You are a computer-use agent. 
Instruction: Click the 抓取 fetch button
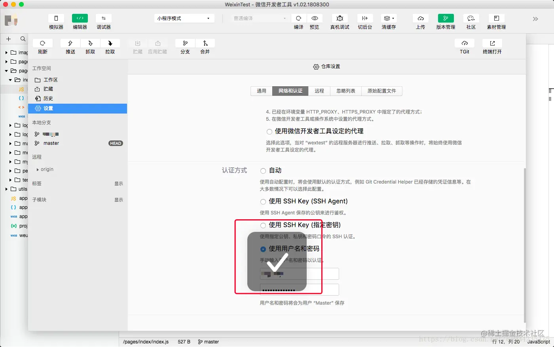coord(90,43)
